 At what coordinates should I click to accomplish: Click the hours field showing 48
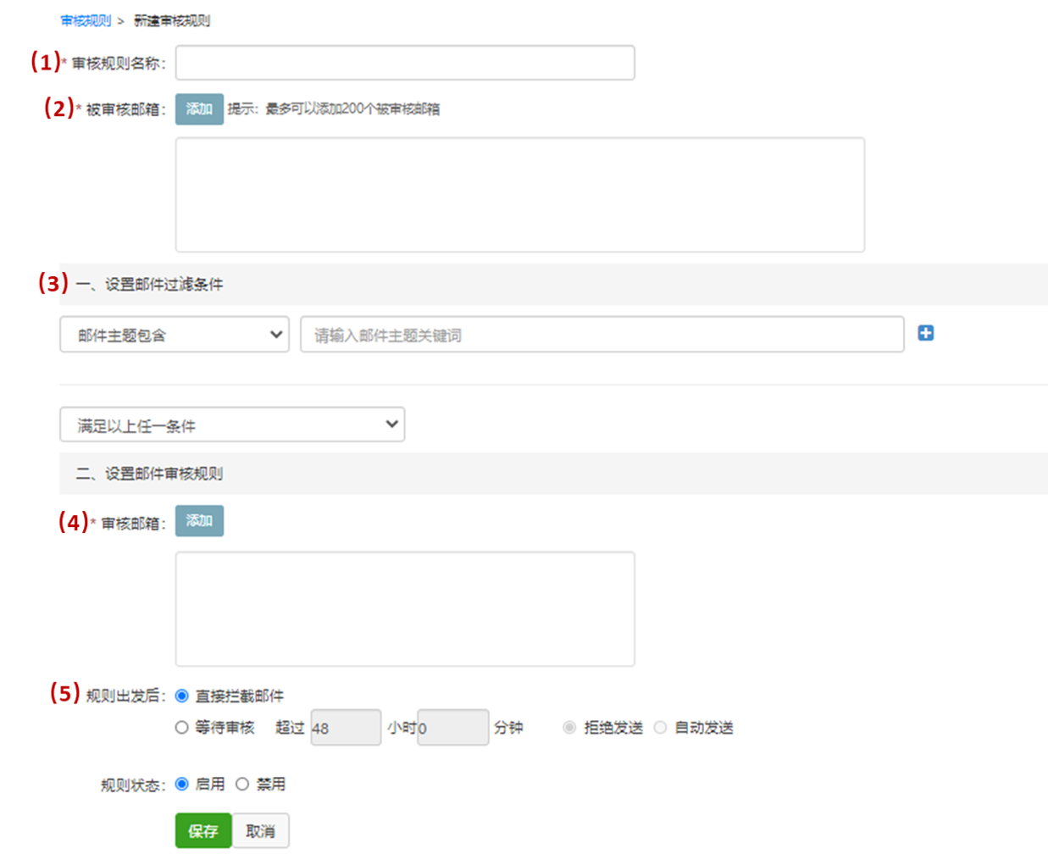tap(346, 728)
